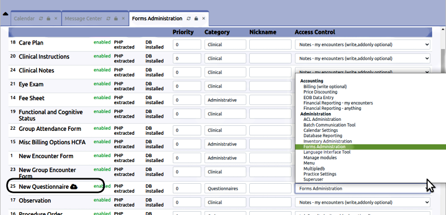Select Financial Reporting - my encounters
The width and height of the screenshot is (446, 215).
(x=338, y=103)
